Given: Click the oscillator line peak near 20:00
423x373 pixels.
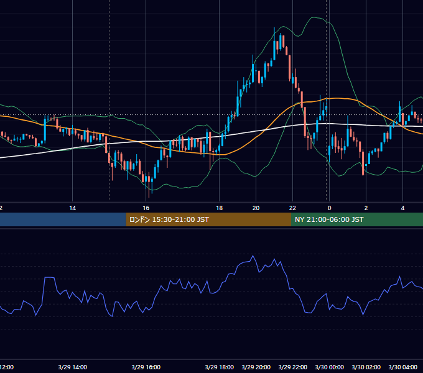Looking at the screenshot, I should click(x=253, y=256).
